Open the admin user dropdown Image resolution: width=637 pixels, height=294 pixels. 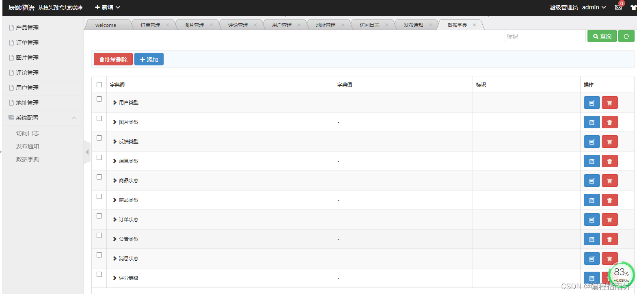point(594,7)
